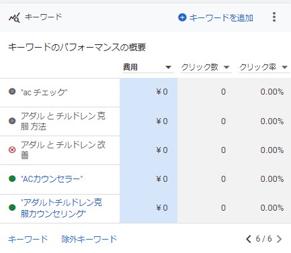Click the ¥0 cost cell for "ACカウンセラー"
This screenshot has width=291, height=253.
click(x=149, y=179)
